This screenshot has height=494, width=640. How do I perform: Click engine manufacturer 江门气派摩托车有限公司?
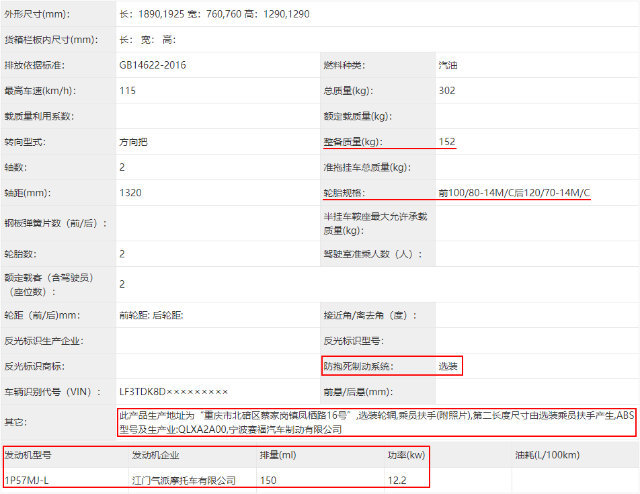pyautogui.click(x=184, y=480)
